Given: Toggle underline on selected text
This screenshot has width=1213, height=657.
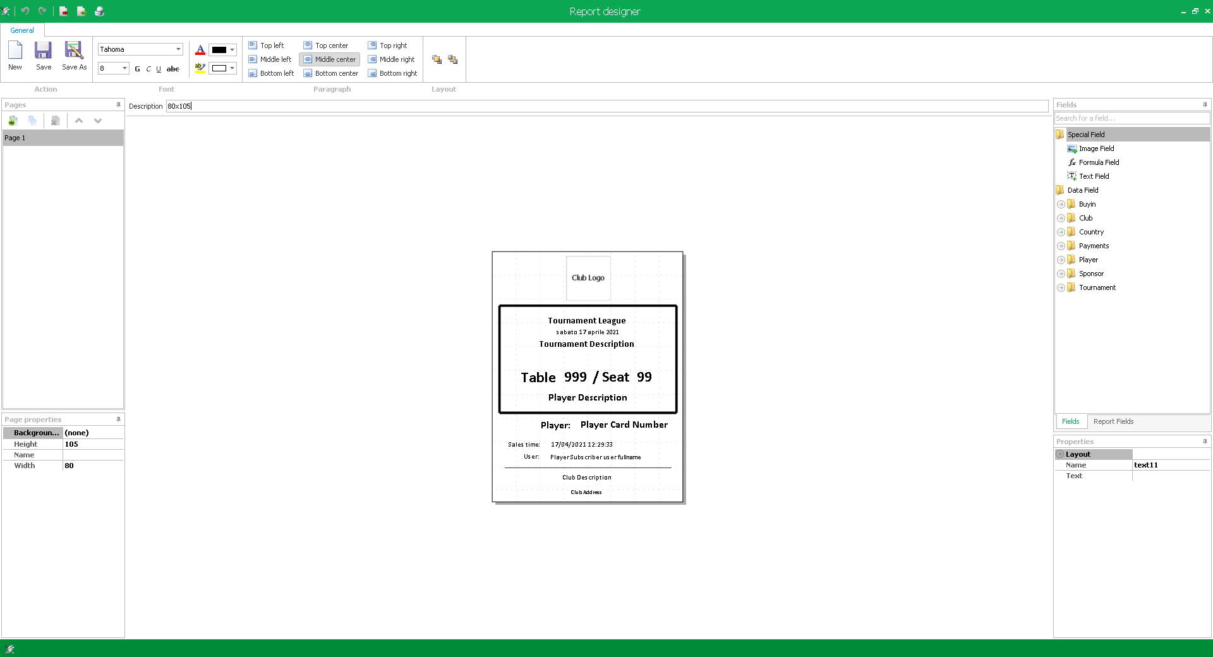Looking at the screenshot, I should 159,69.
